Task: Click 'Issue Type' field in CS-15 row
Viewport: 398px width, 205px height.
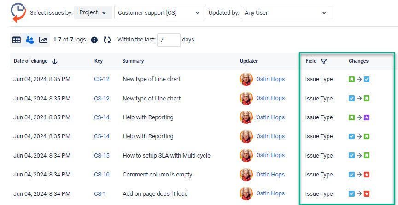Action: click(x=319, y=156)
